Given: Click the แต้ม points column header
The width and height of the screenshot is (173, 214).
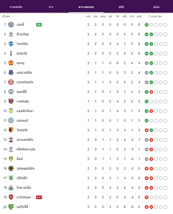Looking at the screenshot, I should [139, 16].
